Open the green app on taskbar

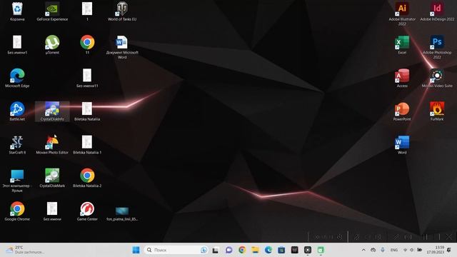pyautogui.click(x=321, y=250)
